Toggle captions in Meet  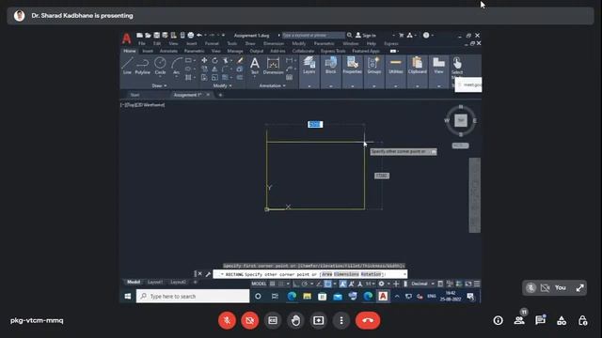pyautogui.click(x=273, y=320)
